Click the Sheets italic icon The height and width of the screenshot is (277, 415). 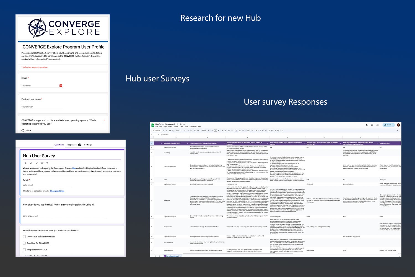(x=225, y=130)
